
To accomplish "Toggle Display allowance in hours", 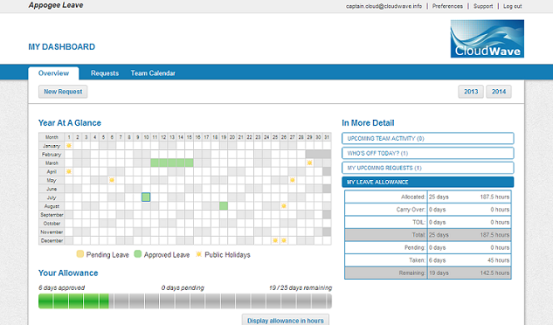I will pos(286,320).
